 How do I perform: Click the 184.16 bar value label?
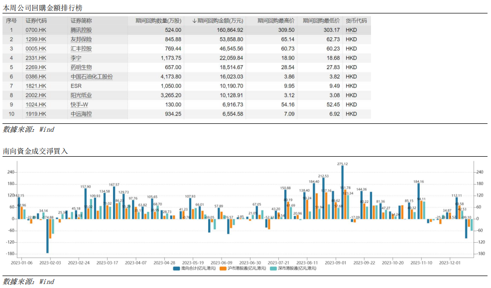pos(418,182)
